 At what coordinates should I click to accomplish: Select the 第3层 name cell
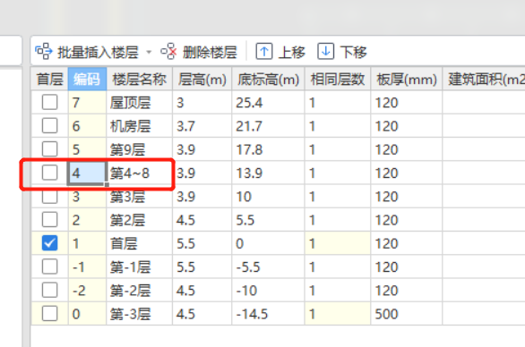pos(139,196)
